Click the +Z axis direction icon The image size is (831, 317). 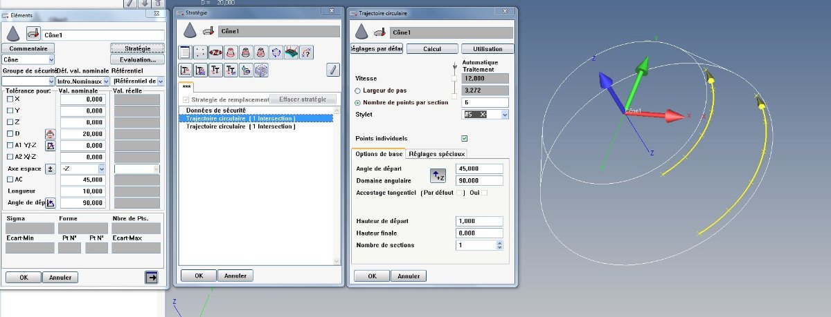pos(438,175)
